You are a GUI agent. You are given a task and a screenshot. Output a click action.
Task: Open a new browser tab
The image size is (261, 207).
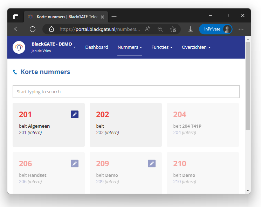tap(114, 17)
